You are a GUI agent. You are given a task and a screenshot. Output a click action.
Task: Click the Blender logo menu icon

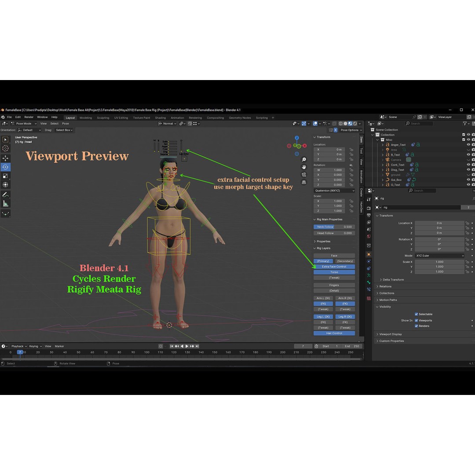3,117
